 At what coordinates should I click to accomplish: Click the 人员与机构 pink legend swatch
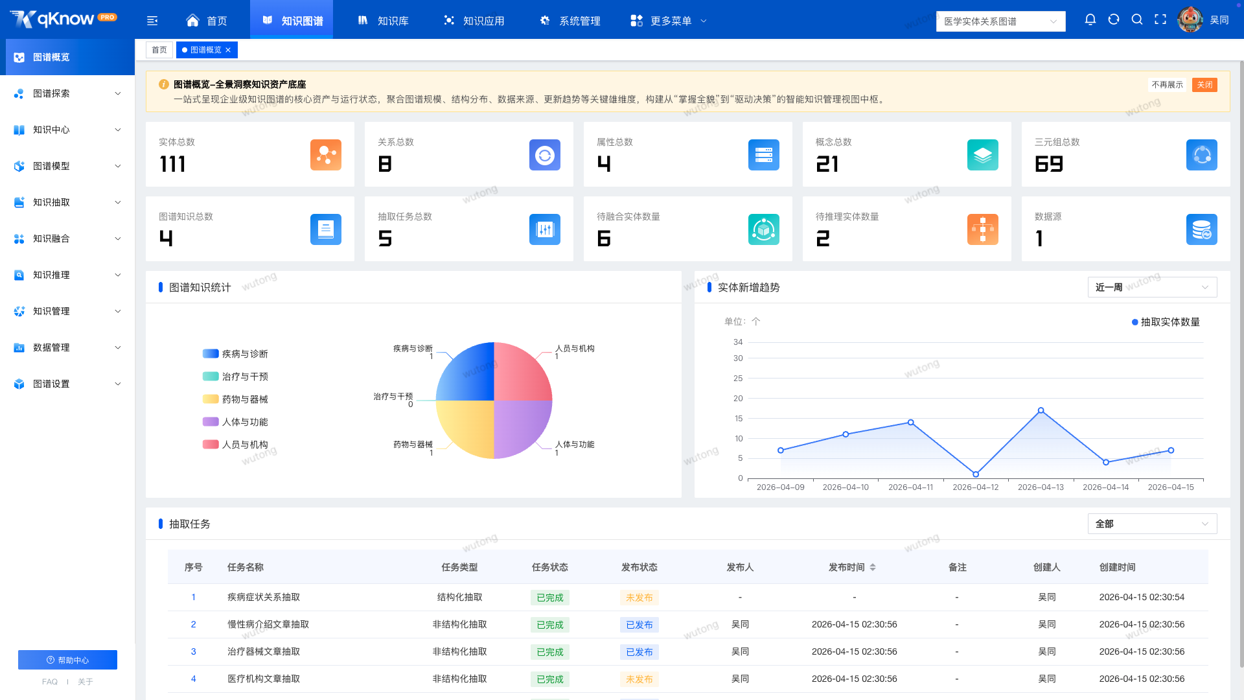click(x=211, y=445)
